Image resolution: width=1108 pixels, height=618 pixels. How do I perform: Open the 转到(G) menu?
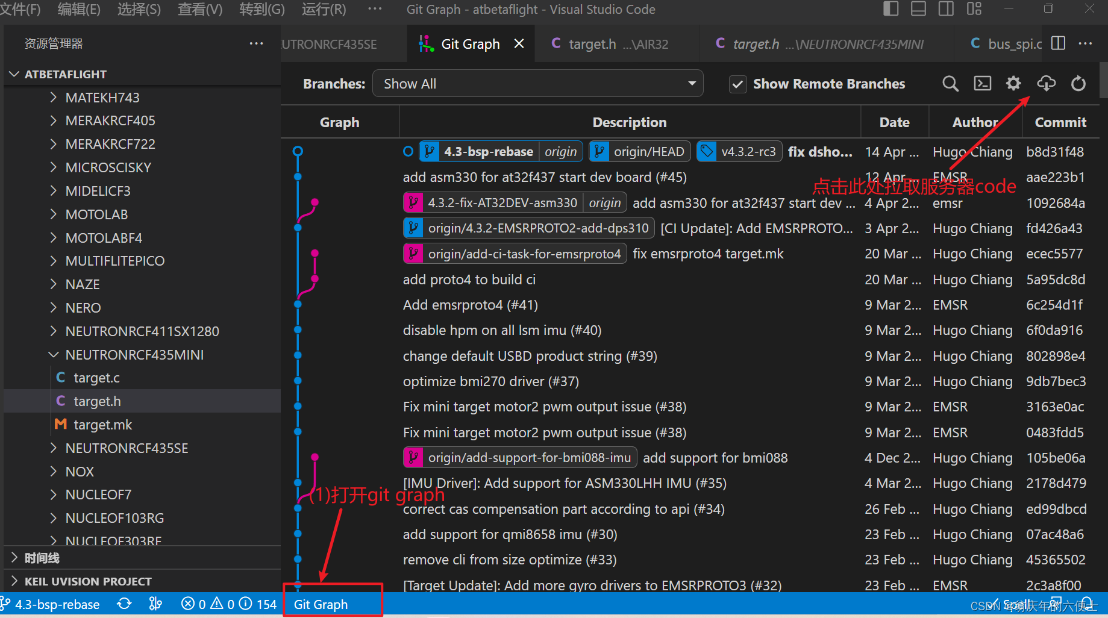pos(262,9)
